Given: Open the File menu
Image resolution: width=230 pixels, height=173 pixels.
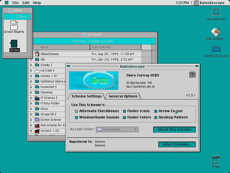Looking at the screenshot, I should [x=16, y=3].
